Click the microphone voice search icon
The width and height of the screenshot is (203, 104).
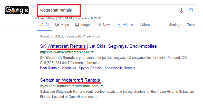181,10
